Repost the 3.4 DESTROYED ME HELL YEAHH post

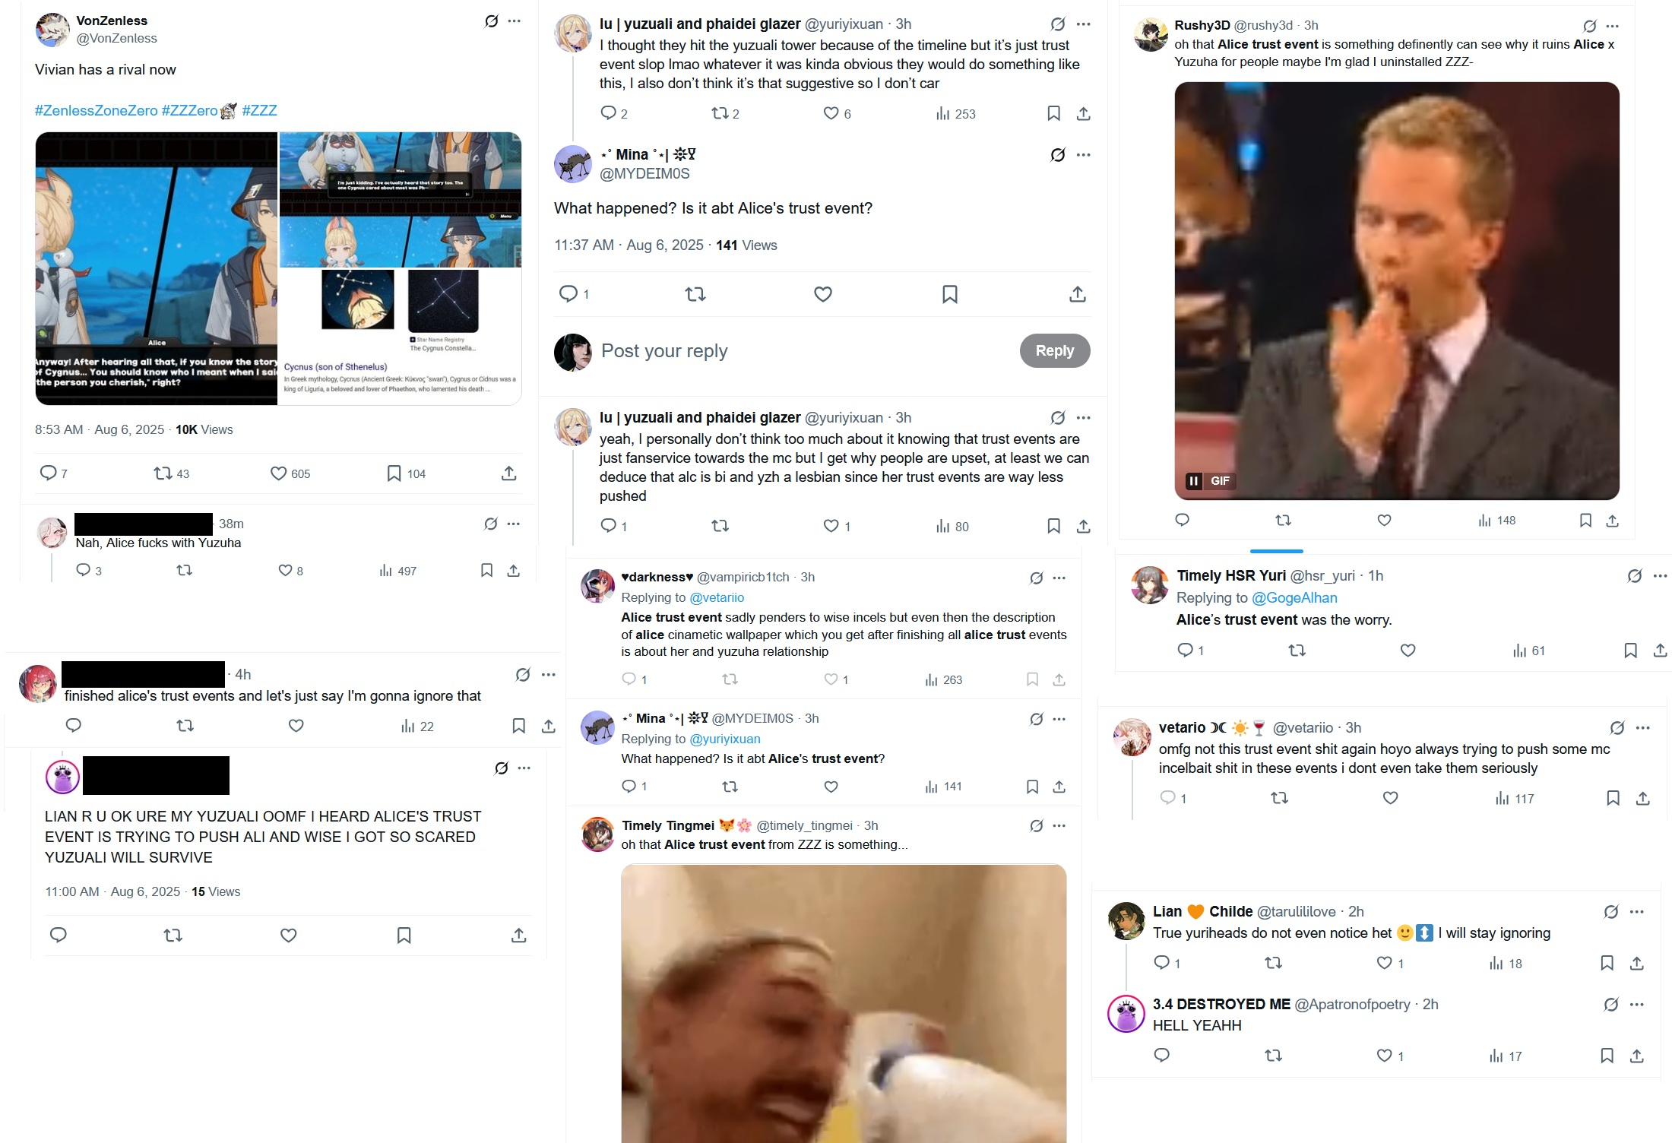(x=1273, y=1056)
